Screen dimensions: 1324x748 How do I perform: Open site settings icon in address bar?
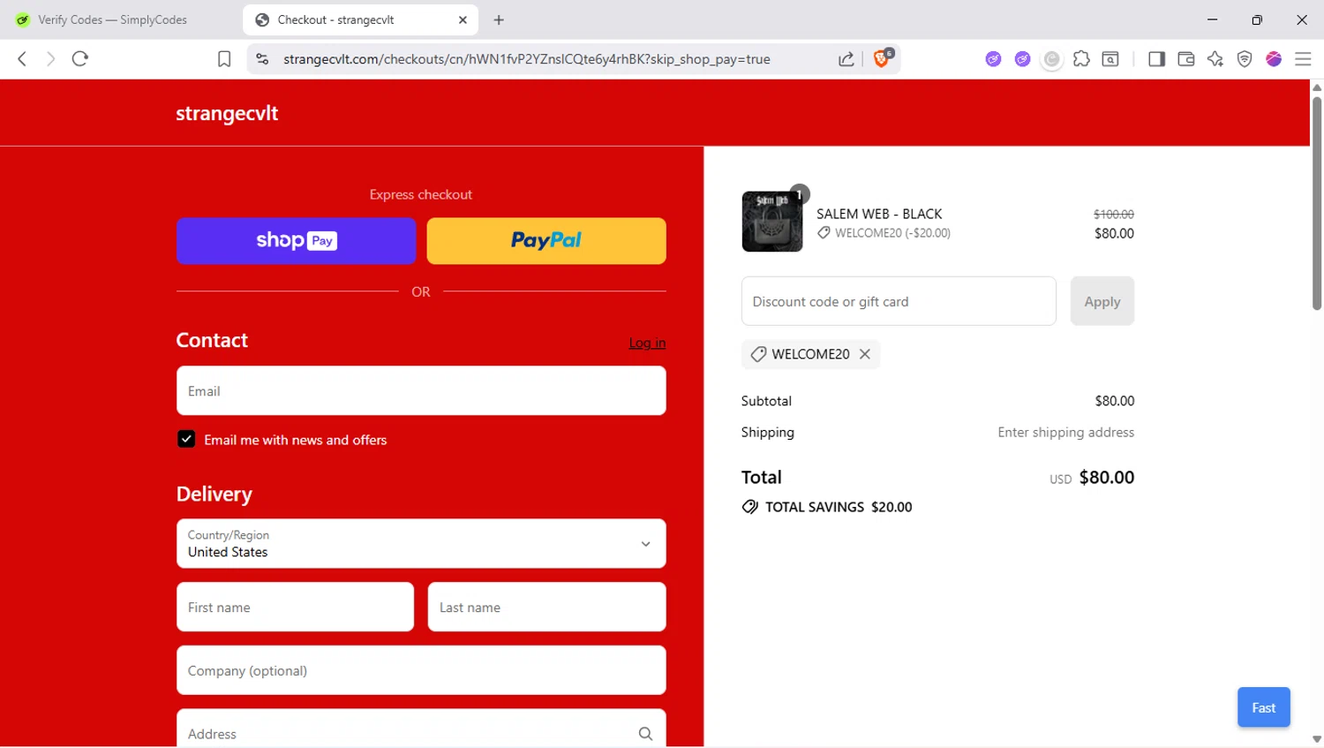(x=262, y=59)
